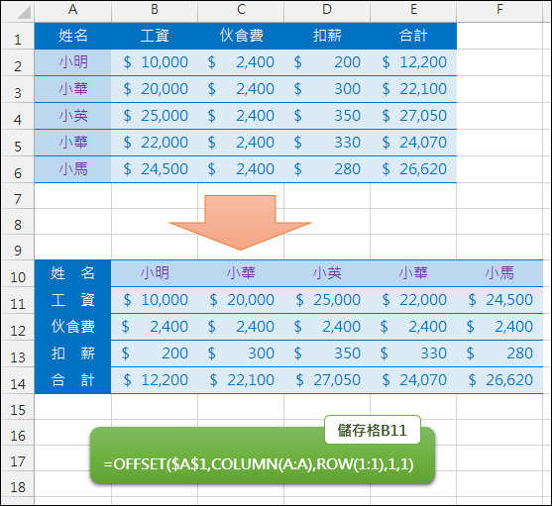
Task: Click the 扣 薪 label in row 13
Action: [x=73, y=354]
